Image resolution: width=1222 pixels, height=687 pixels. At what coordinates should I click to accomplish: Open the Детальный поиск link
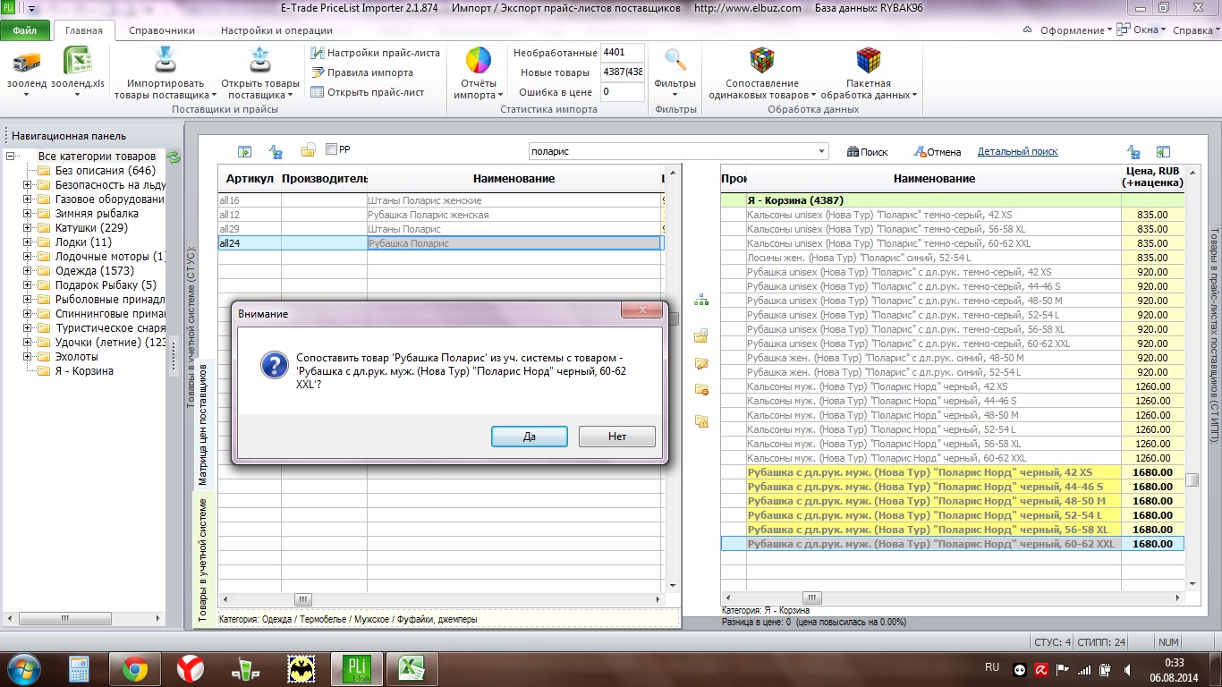1018,152
